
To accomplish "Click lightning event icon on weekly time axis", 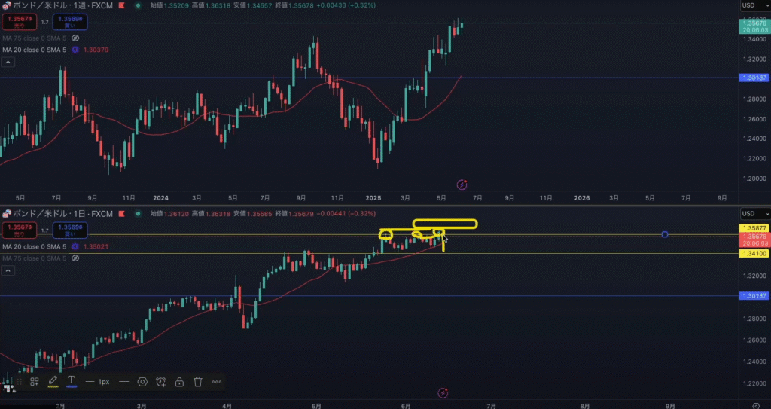I will pos(462,185).
